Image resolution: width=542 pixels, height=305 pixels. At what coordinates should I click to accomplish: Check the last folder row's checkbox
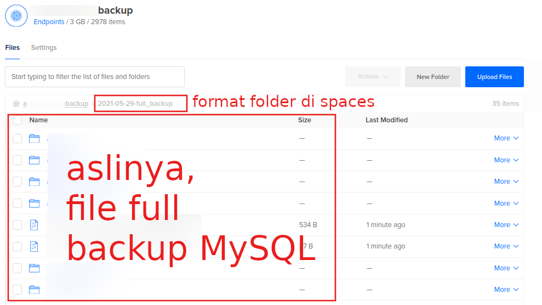pos(18,290)
